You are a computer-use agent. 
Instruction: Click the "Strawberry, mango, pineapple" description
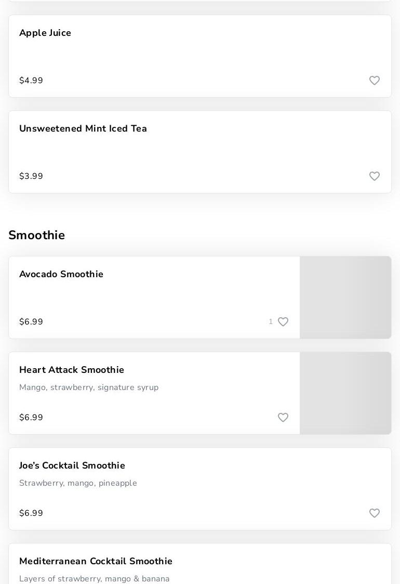[78, 483]
